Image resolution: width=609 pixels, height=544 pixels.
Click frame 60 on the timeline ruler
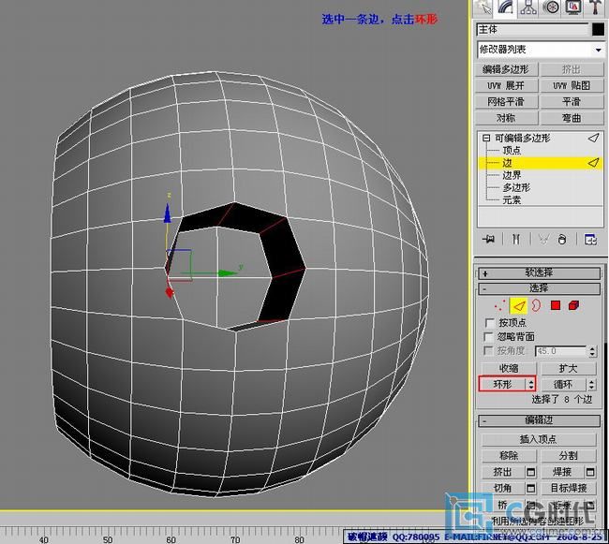pos(171,539)
